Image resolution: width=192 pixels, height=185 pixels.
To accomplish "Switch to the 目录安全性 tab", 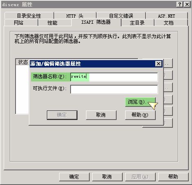I will (x=29, y=16).
